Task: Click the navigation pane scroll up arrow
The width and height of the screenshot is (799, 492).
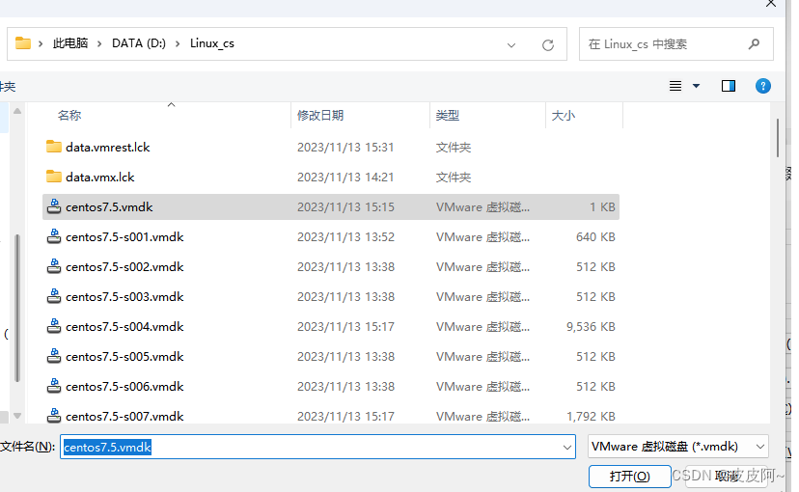Action: (x=17, y=111)
